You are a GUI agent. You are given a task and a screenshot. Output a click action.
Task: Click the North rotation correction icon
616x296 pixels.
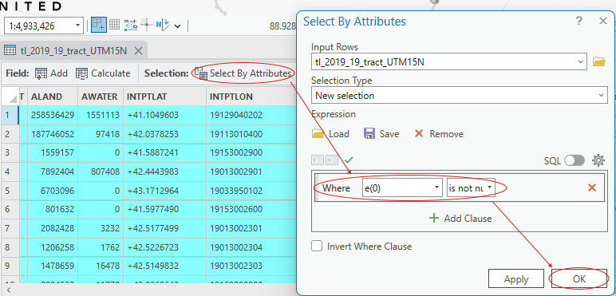tap(162, 26)
